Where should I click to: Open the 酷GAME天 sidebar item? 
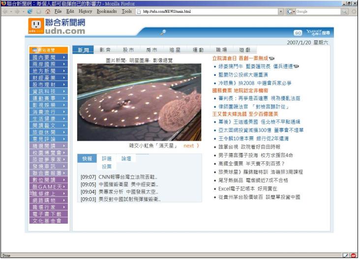tap(49, 186)
